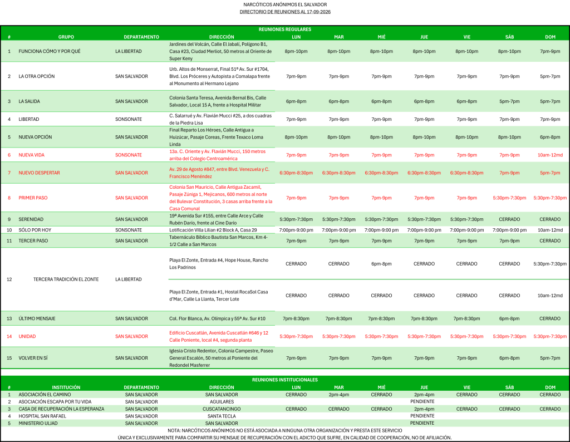
Task: Select DIRECTORIO DE REUNIONES AL 17-09-2026 heading
Action: pyautogui.click(x=285, y=12)
